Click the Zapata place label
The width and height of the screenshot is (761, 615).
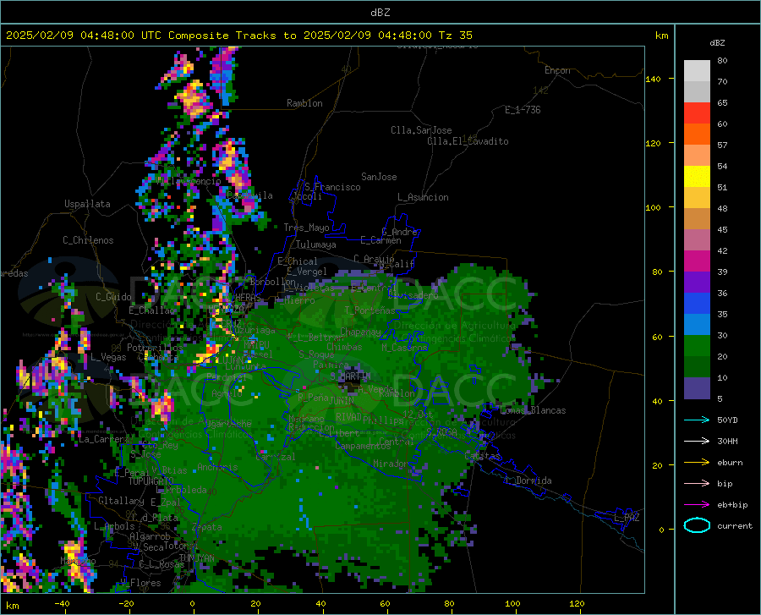coord(207,527)
